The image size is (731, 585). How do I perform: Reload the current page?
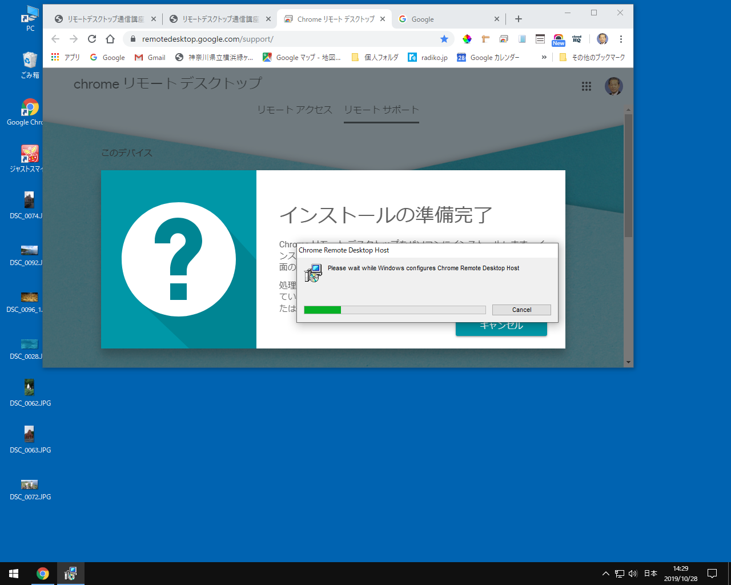pos(92,39)
